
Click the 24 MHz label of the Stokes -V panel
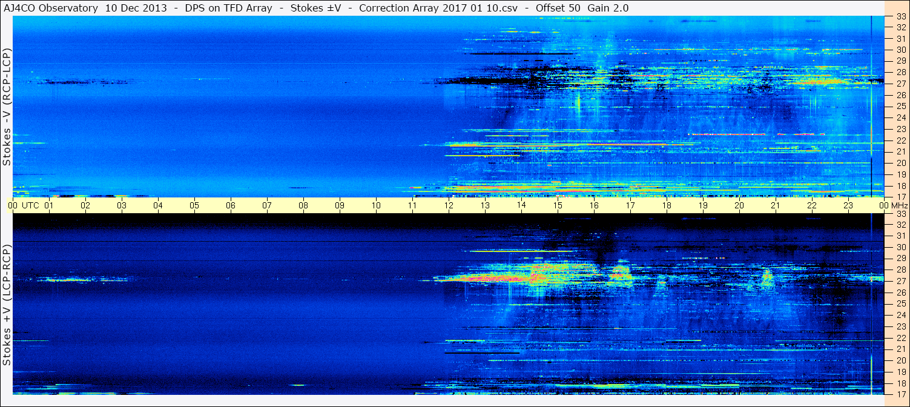[901, 118]
